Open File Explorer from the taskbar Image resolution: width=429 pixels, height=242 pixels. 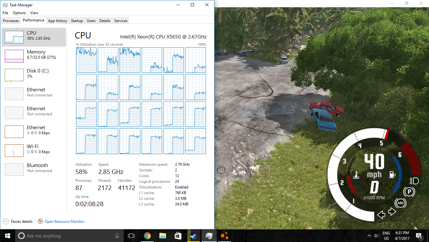[162, 236]
